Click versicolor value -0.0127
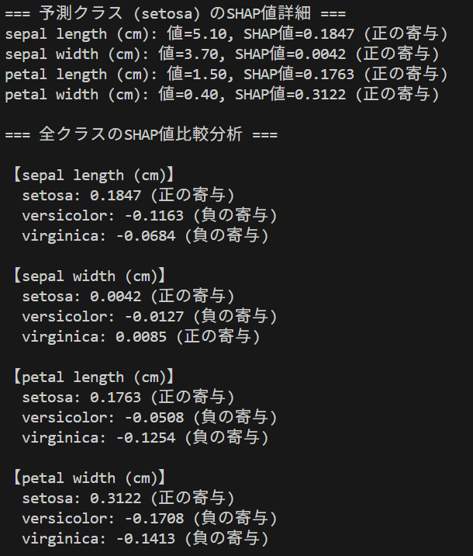The image size is (473, 556). pos(154,317)
